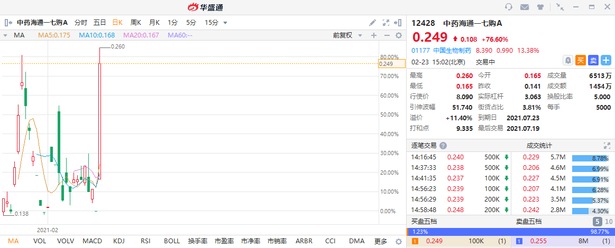The width and height of the screenshot is (615, 248).
Task: Set price alert bell icon
Action: 568,61
